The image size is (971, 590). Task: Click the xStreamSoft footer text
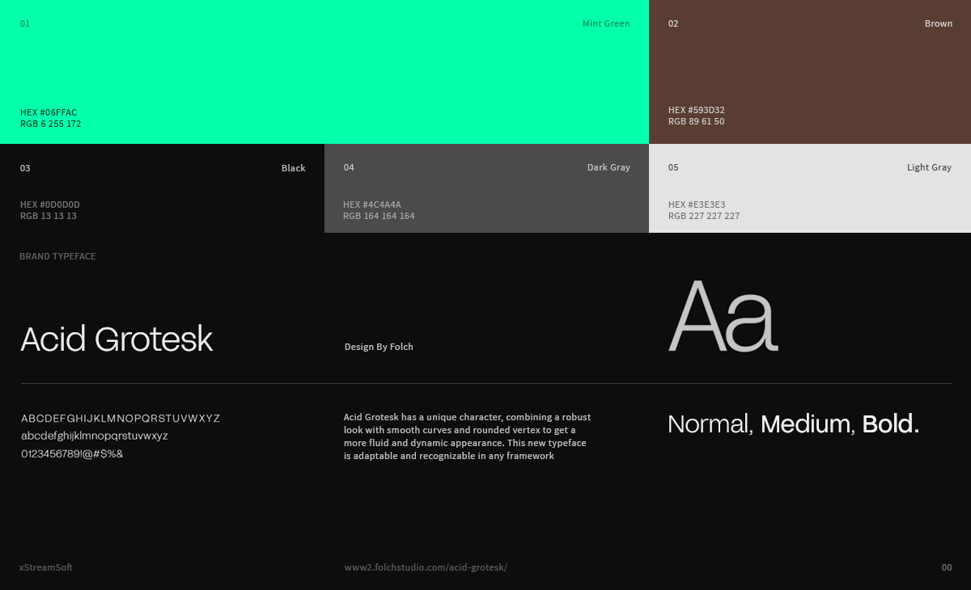point(46,567)
